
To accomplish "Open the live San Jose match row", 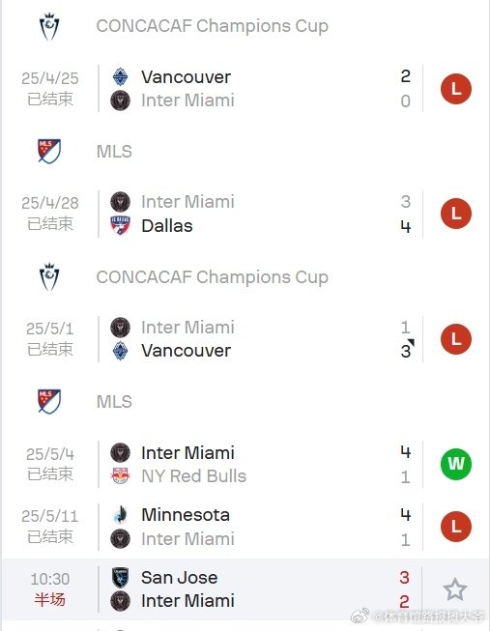I will click(x=245, y=589).
